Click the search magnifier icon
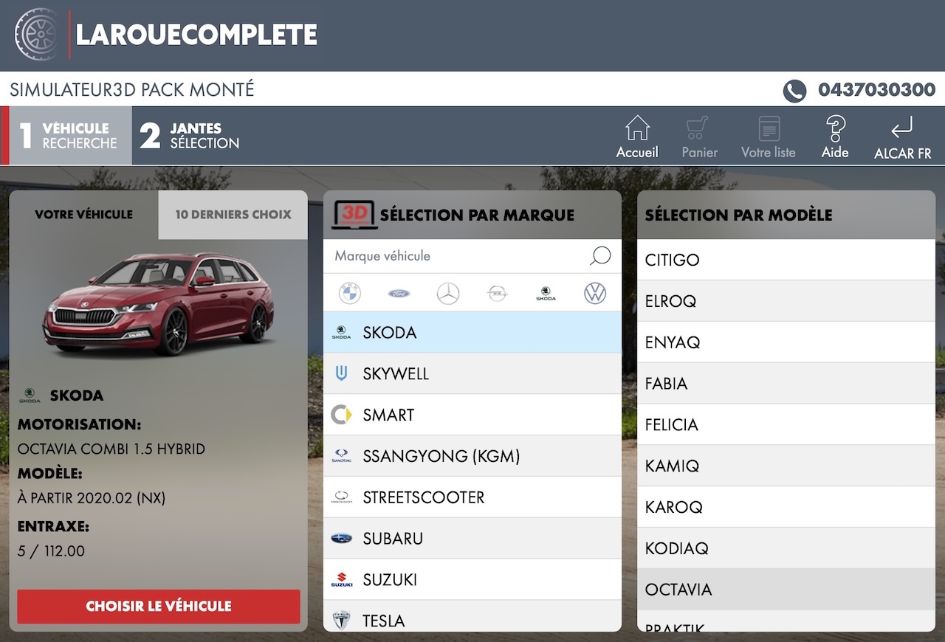The width and height of the screenshot is (945, 642). 601,256
